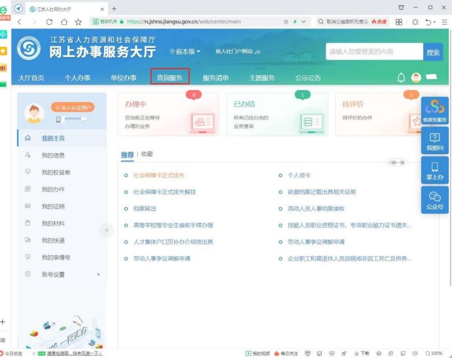Open the user avatar in the navigation bar
Viewport: 452px width, 358px height.
[416, 77]
